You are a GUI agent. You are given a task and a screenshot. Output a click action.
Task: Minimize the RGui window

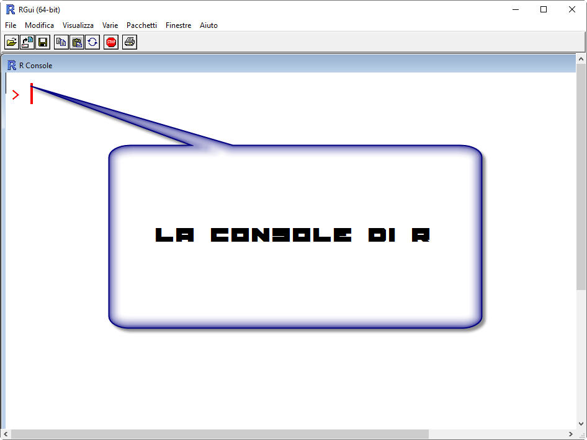(x=516, y=10)
